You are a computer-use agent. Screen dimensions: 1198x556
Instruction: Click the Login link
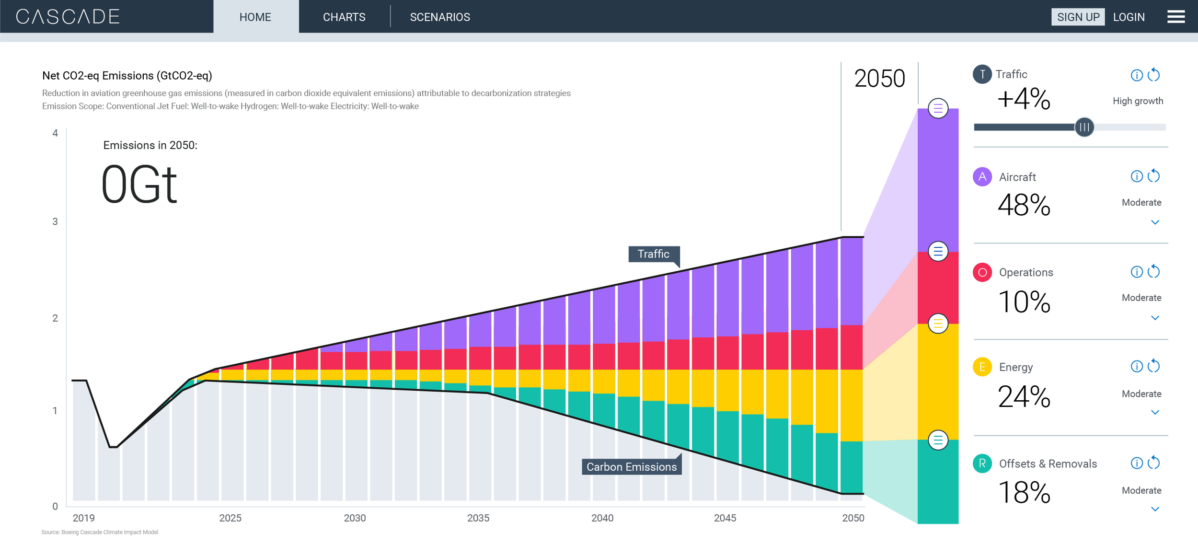point(1129,17)
